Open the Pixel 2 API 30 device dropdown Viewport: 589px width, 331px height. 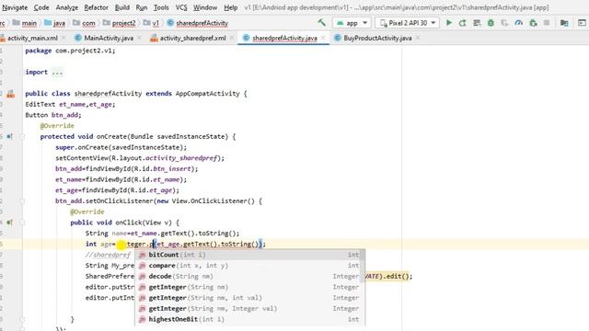(x=408, y=23)
